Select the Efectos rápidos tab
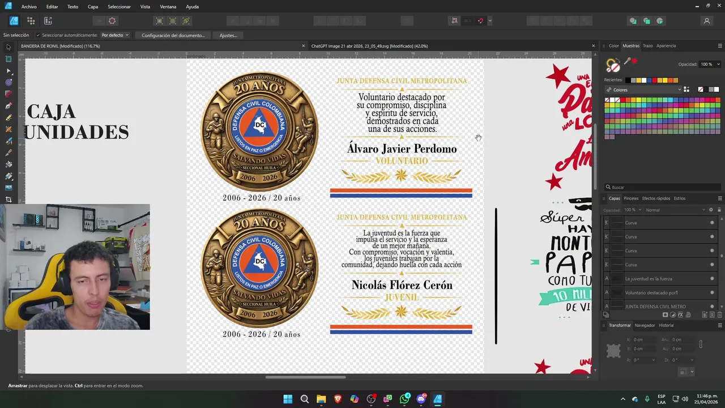Image resolution: width=725 pixels, height=408 pixels. click(x=656, y=198)
